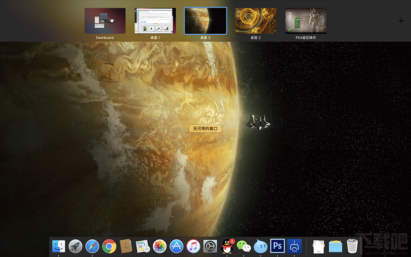Open the Trash in Dock
411x257 pixels.
(352, 246)
